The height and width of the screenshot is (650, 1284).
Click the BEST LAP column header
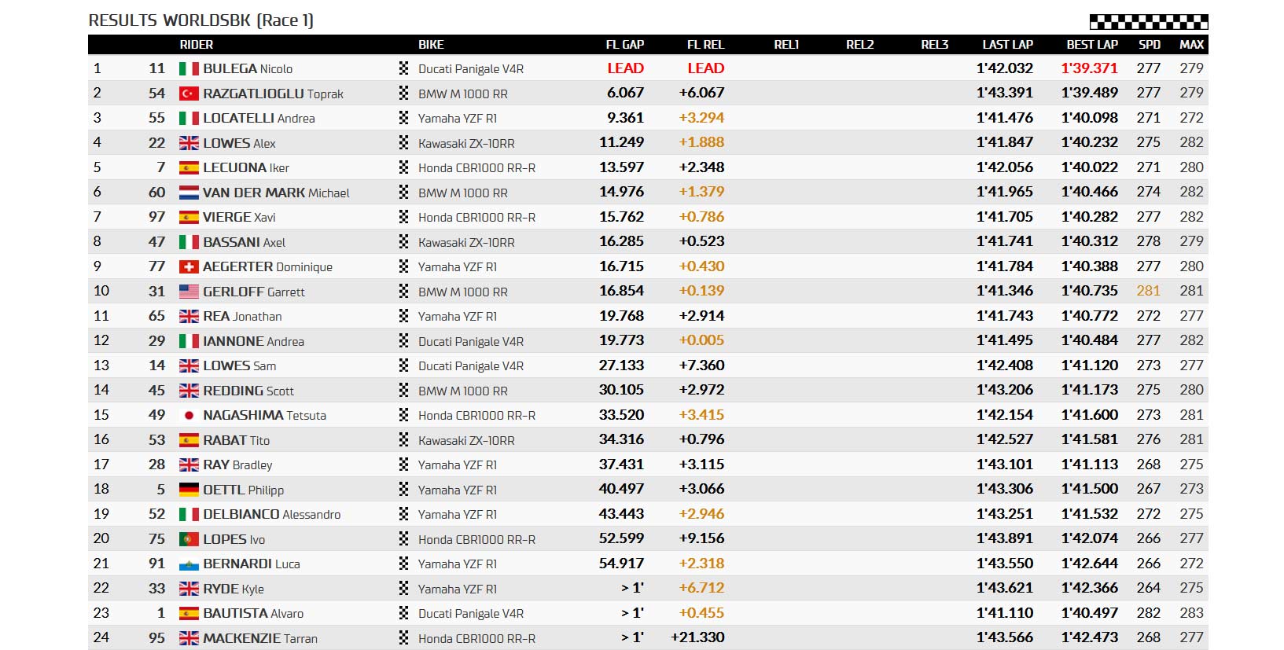pos(1092,45)
